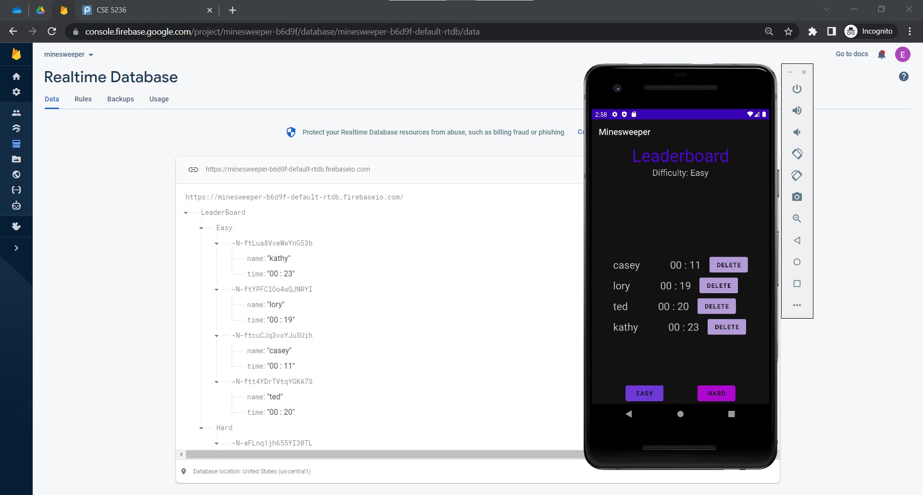This screenshot has height=495, width=923.
Task: Tap the EASY difficulty button
Action: coord(645,393)
